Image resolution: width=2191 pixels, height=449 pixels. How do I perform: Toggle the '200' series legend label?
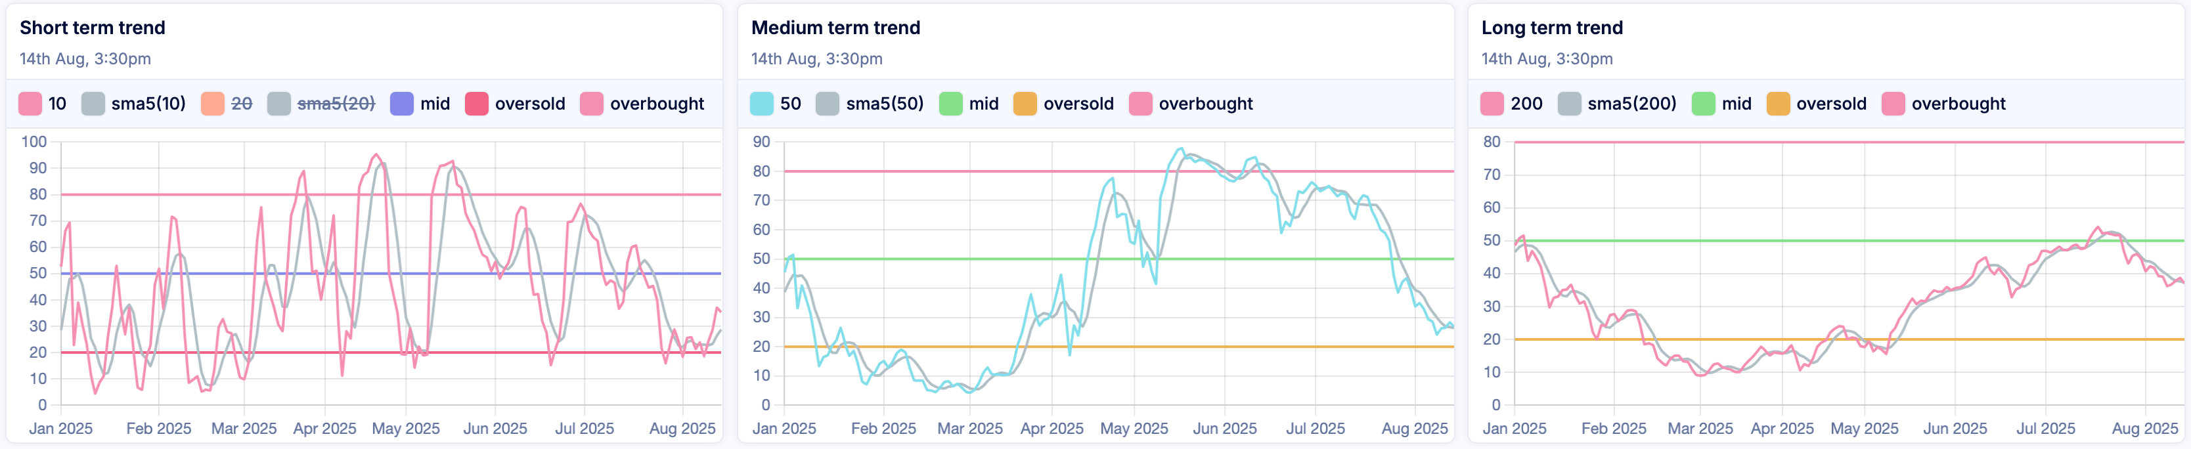coord(1526,104)
